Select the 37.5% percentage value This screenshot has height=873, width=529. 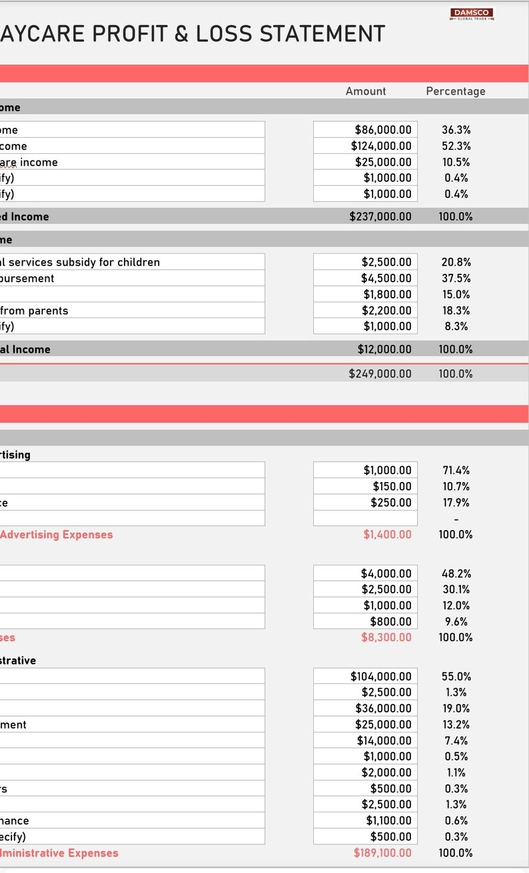(x=456, y=278)
